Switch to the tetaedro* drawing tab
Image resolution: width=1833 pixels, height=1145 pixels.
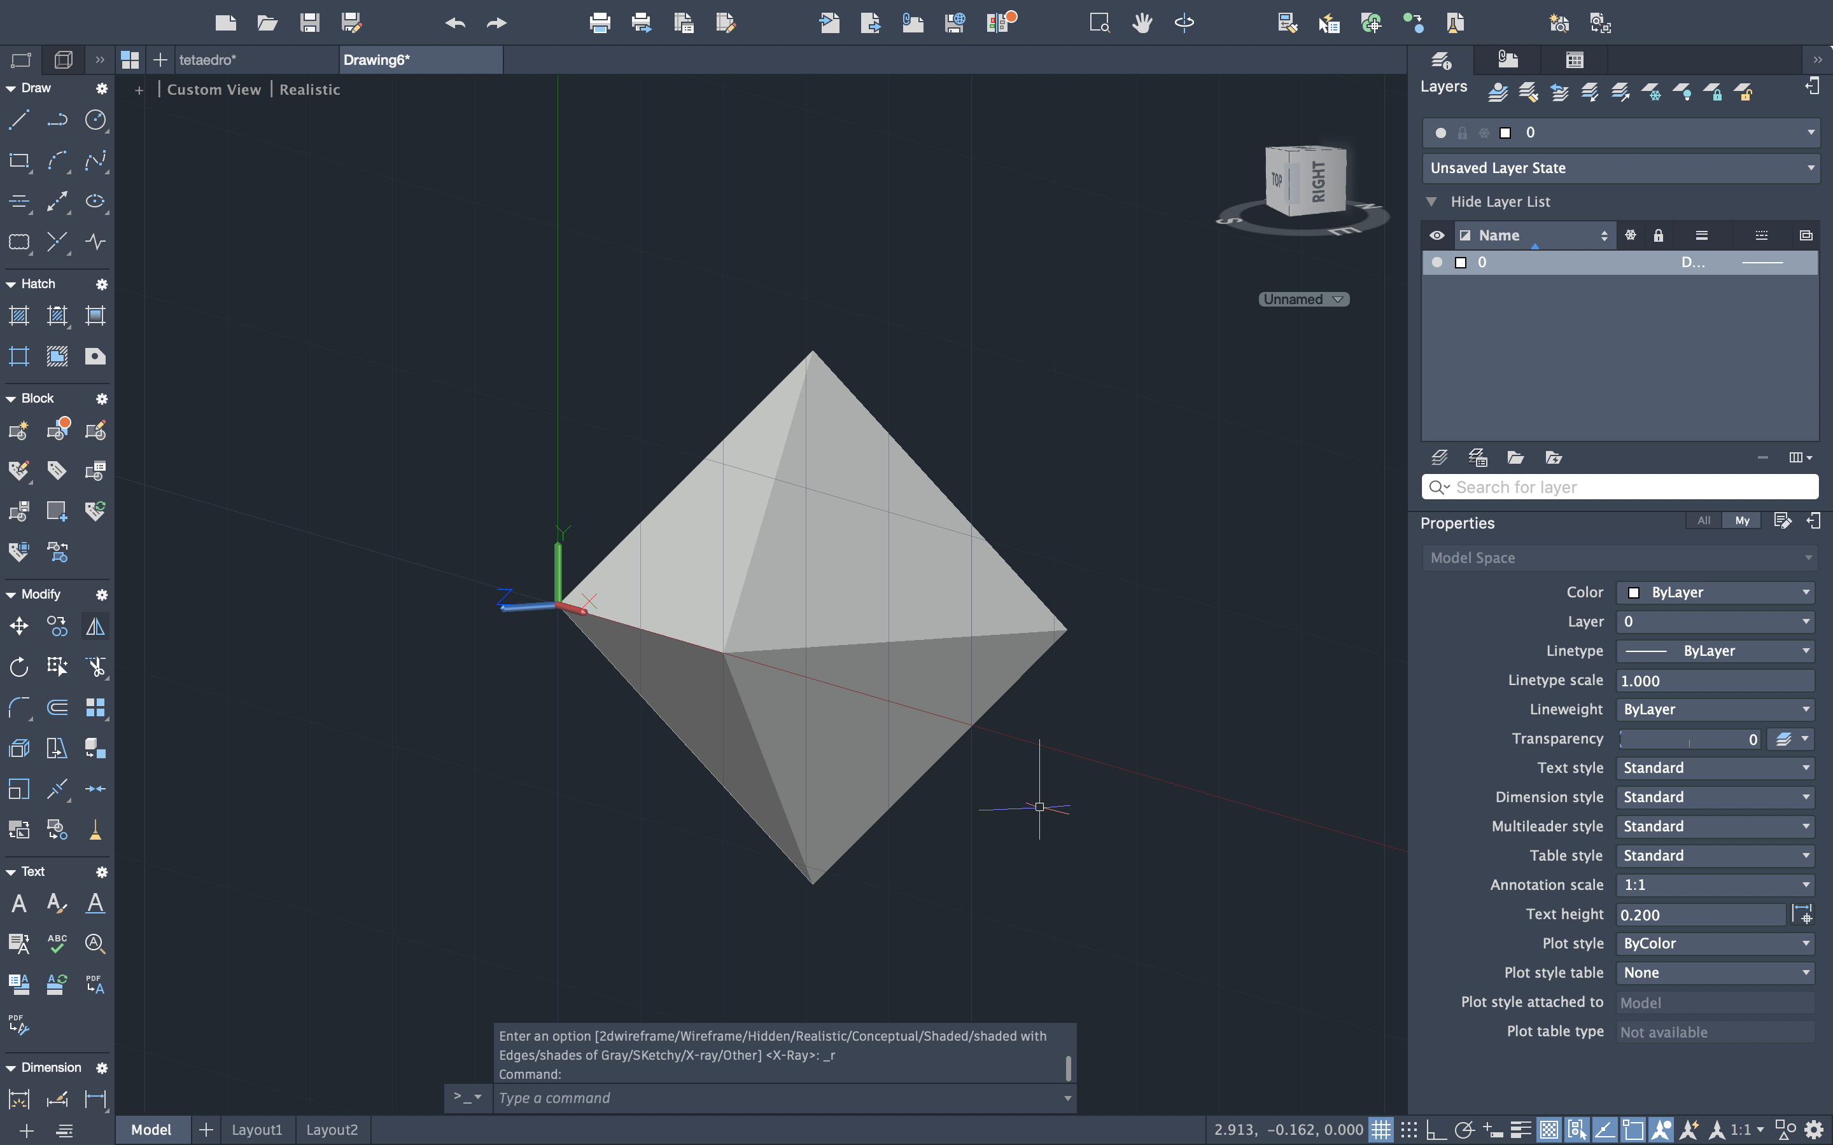256,60
